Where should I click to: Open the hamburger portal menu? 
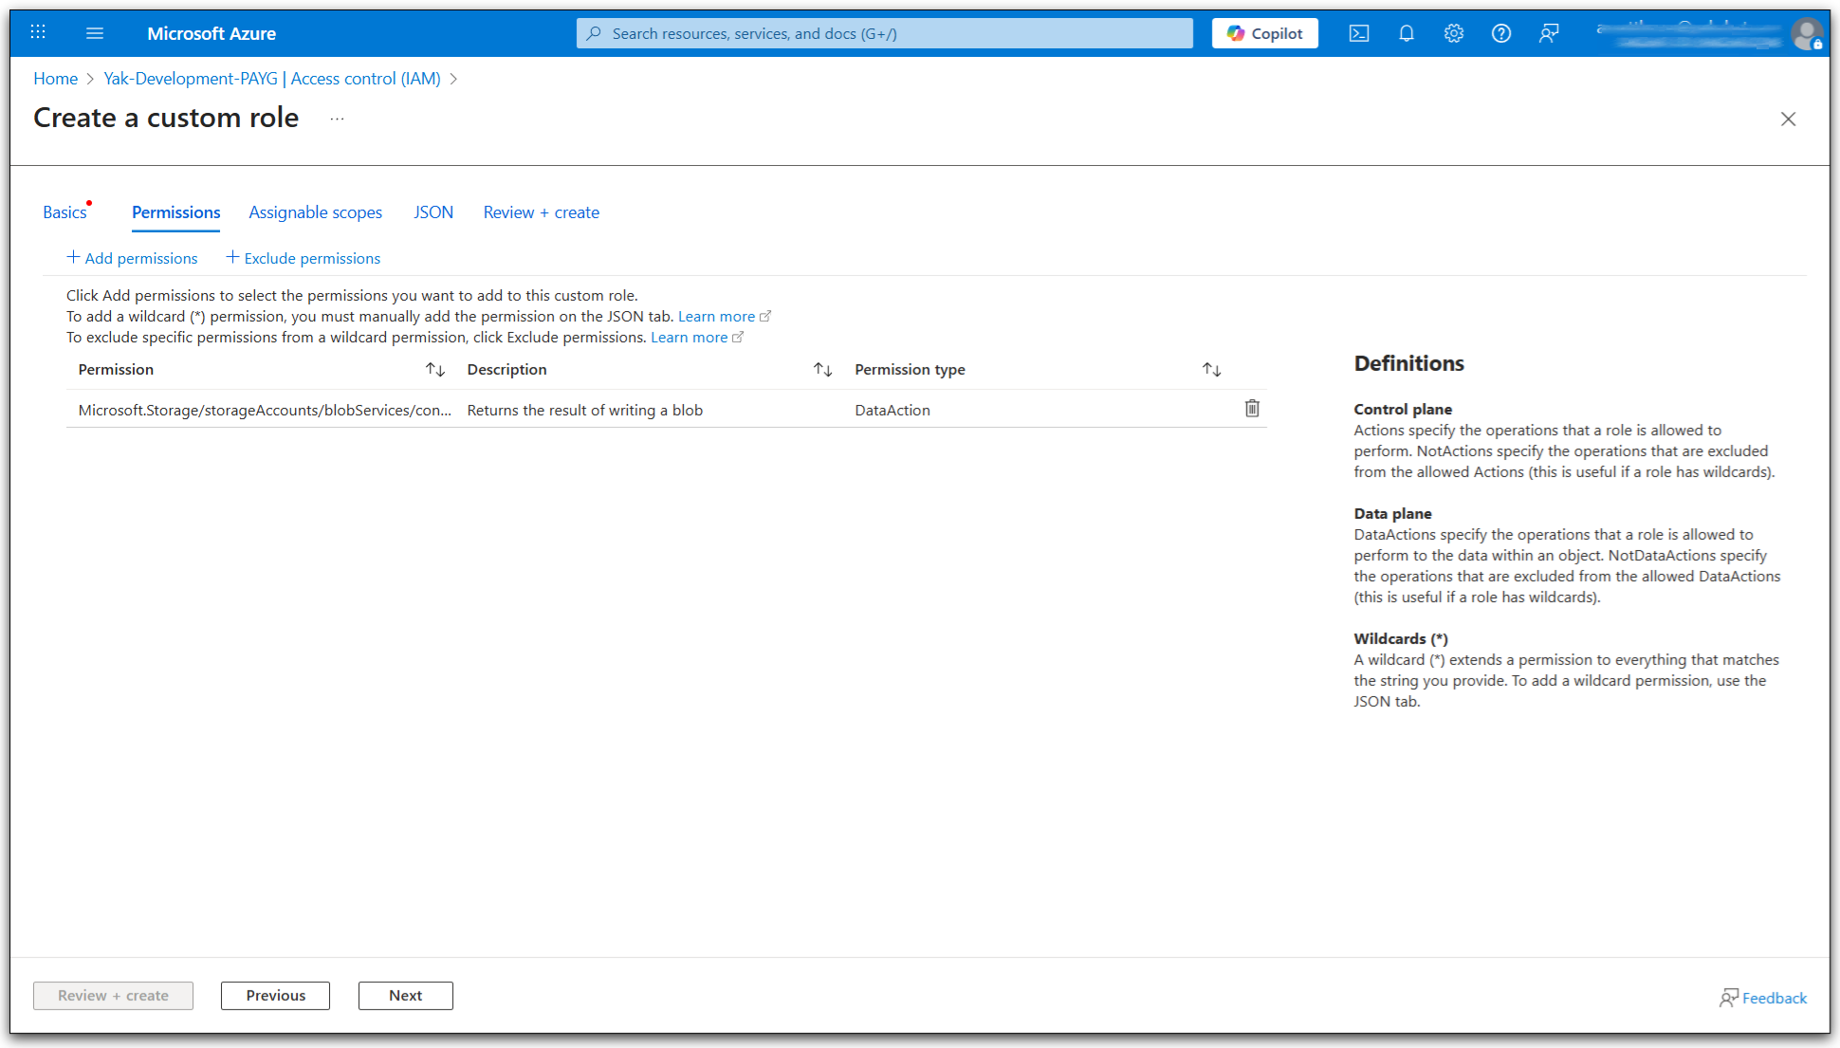(95, 33)
